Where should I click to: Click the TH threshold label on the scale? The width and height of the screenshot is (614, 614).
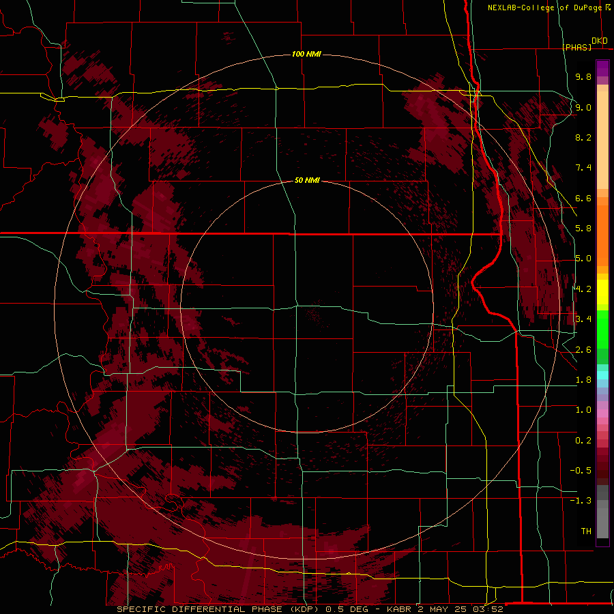[x=586, y=531]
